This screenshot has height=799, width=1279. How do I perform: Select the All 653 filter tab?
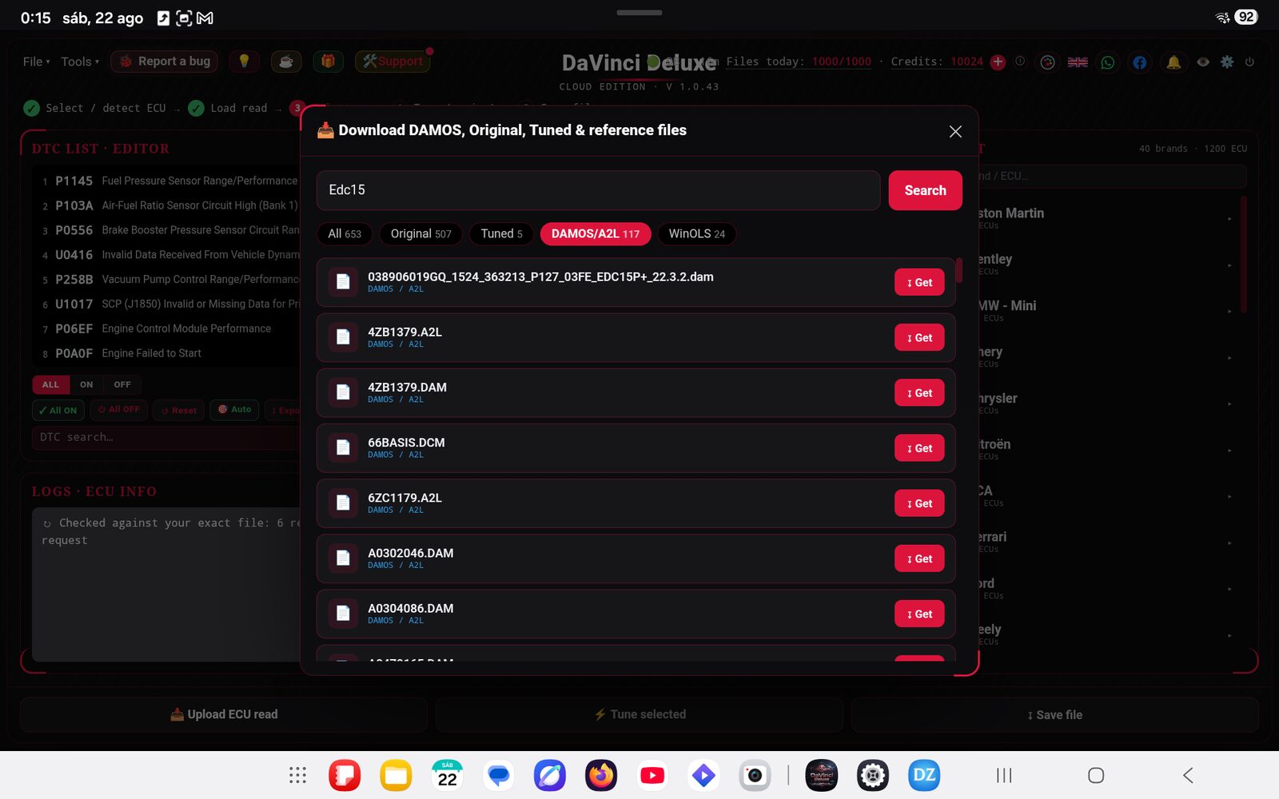[345, 234]
